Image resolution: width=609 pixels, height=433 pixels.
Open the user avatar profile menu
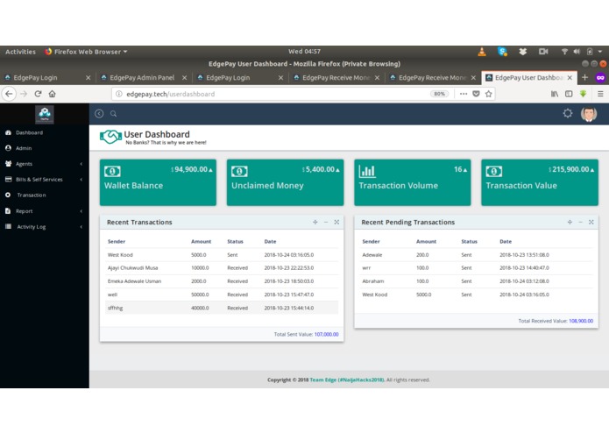tap(589, 114)
